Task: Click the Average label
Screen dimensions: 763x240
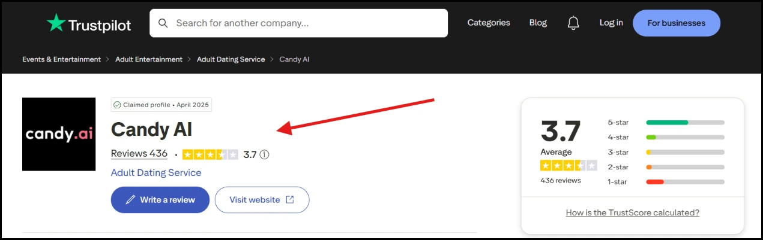Action: pos(556,152)
